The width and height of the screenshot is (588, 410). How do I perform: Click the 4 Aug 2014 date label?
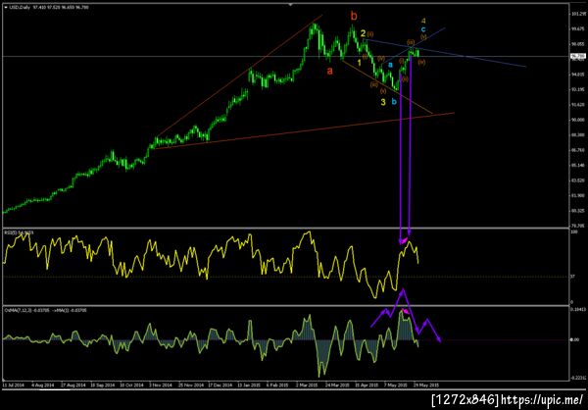41,384
